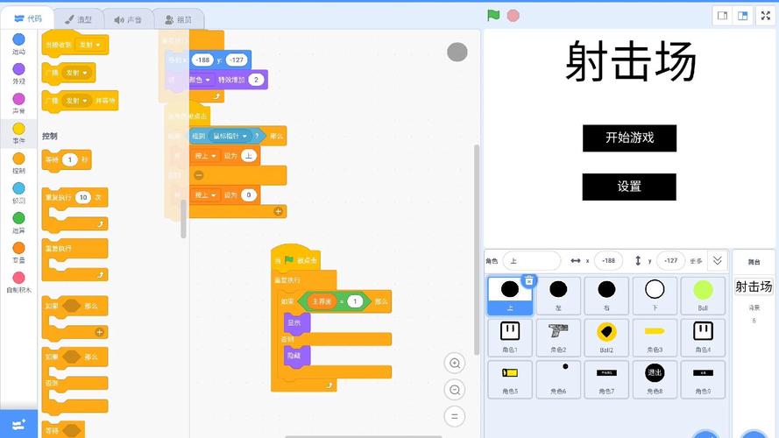
Task: Open 按上 dropdown in block set to 0
Action: (205, 195)
